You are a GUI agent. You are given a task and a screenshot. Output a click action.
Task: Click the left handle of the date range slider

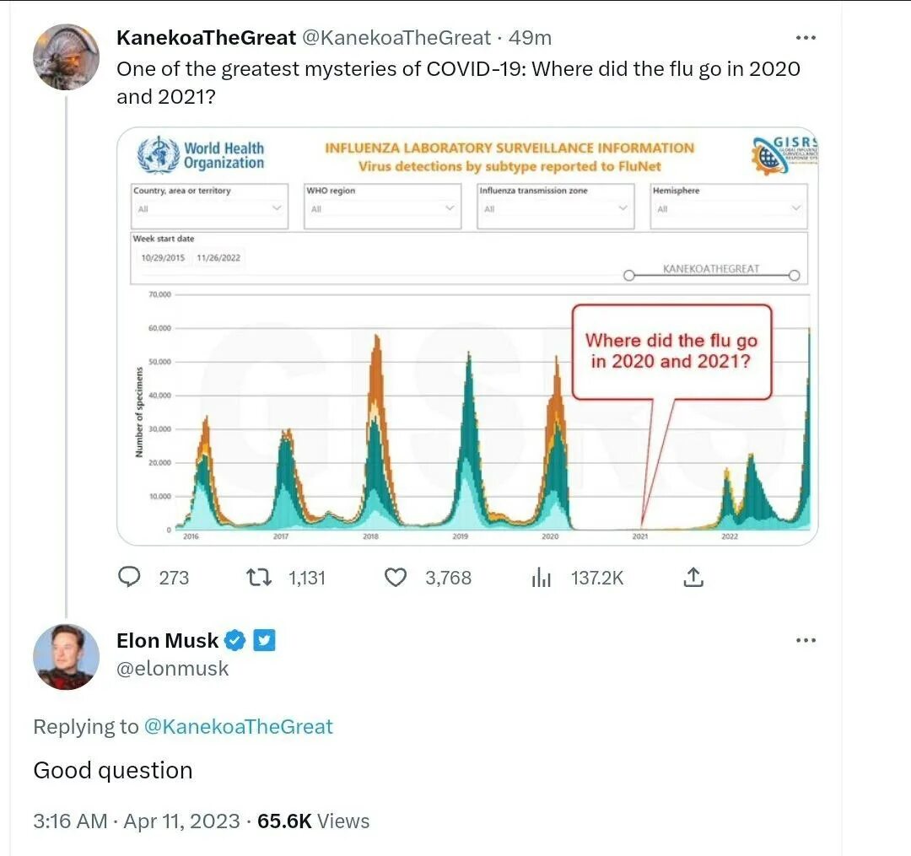[628, 275]
